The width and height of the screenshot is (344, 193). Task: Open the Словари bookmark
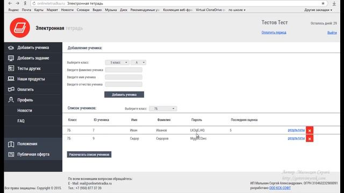click(83, 10)
